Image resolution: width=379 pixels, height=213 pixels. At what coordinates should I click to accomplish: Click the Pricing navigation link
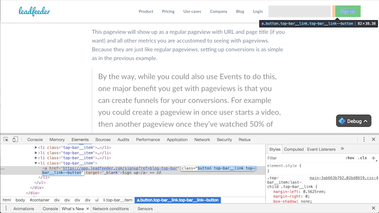tap(168, 11)
